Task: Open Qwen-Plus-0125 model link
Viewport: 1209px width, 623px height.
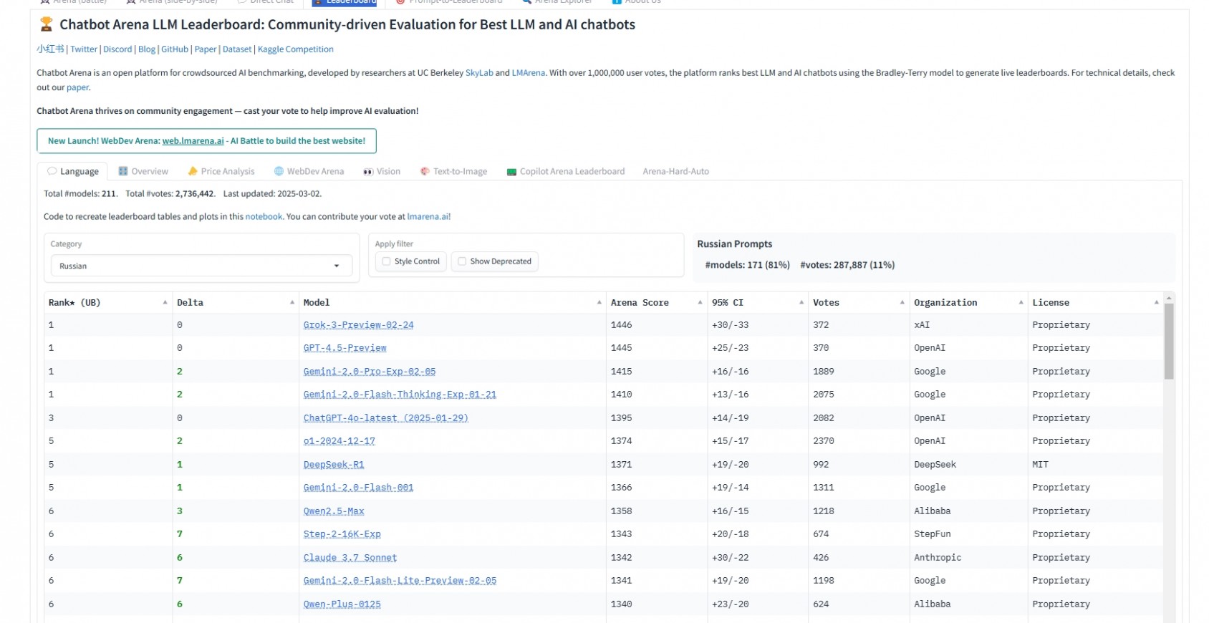Action: (x=342, y=604)
